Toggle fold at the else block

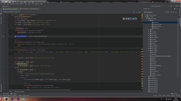[8, 68]
